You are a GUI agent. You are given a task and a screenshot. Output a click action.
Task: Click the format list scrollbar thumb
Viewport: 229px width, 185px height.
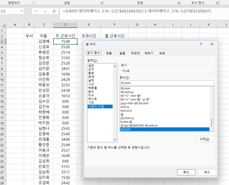coord(212,123)
